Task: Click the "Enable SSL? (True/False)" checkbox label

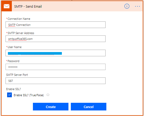Action: tap(29, 95)
